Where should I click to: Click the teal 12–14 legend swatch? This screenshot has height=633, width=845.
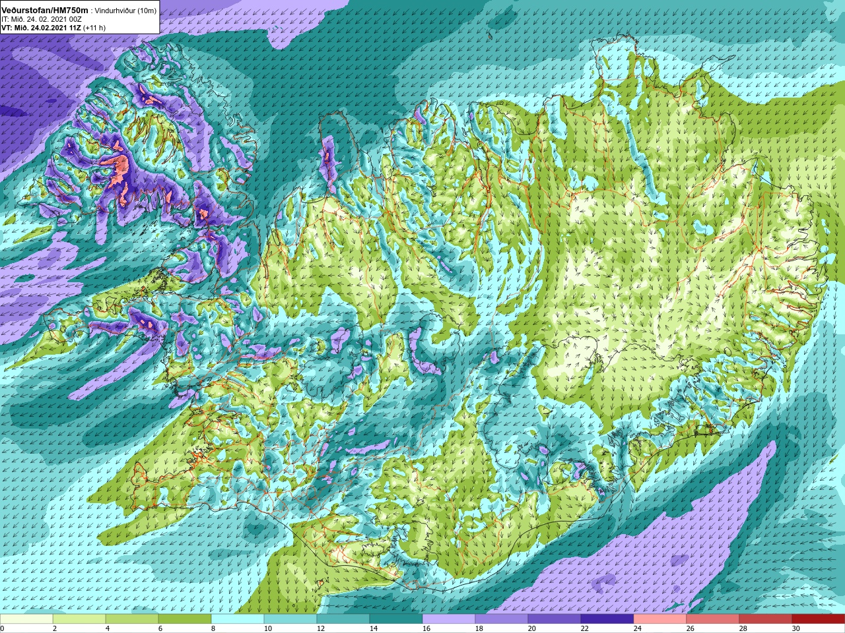click(343, 620)
